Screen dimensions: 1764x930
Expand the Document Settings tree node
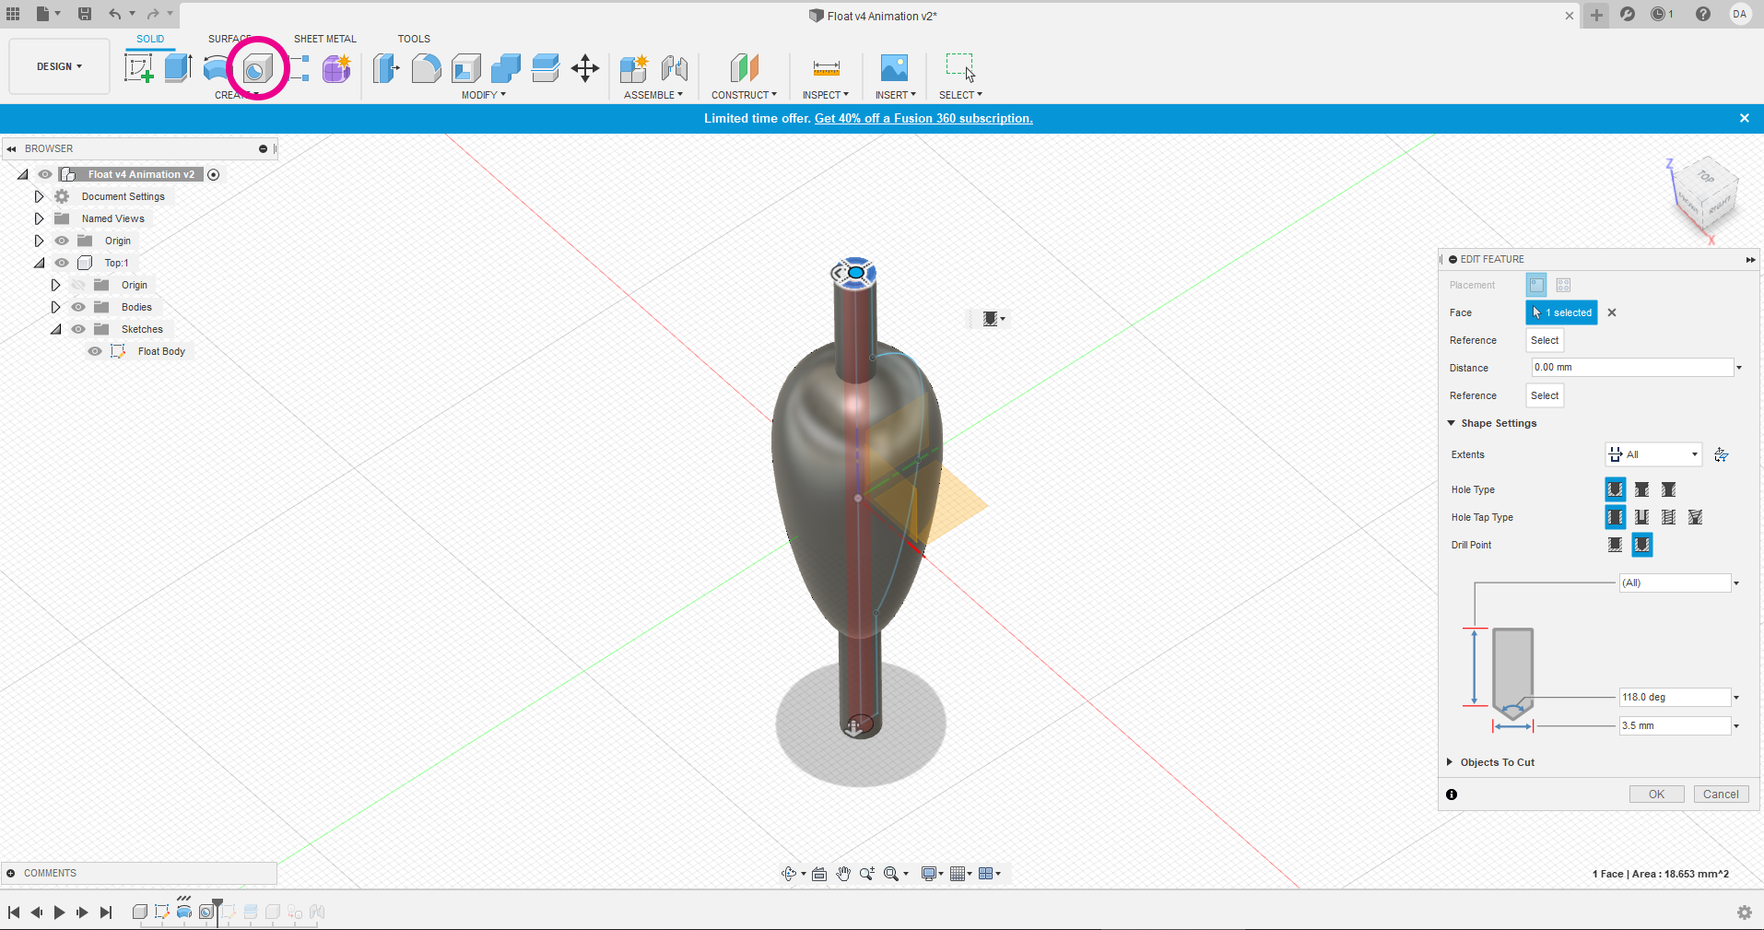39,196
